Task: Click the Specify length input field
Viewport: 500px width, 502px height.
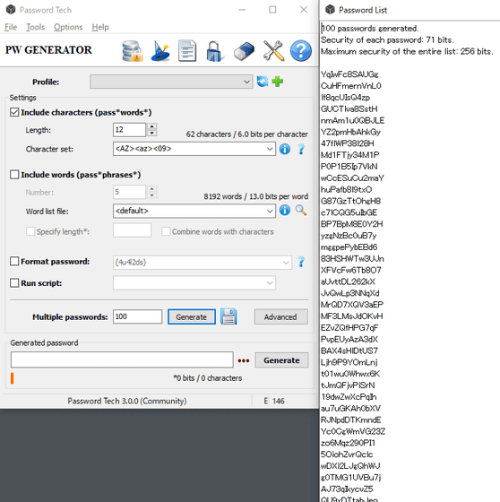Action: [133, 230]
